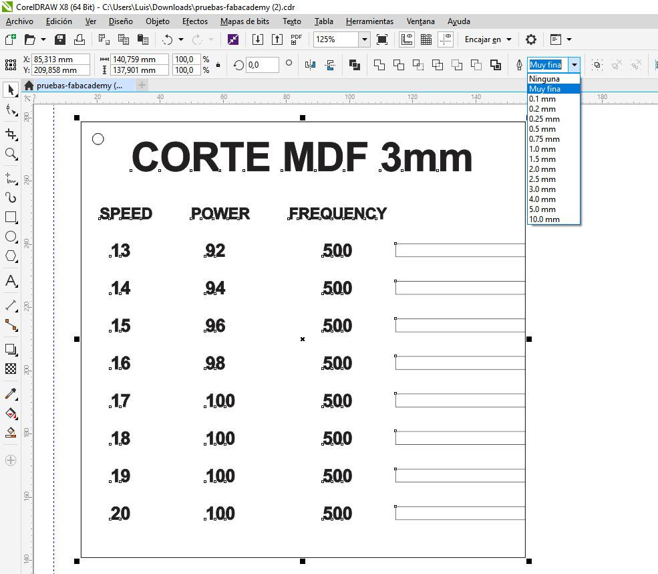
Task: Select the Zoom magnifier tool
Action: [x=11, y=155]
